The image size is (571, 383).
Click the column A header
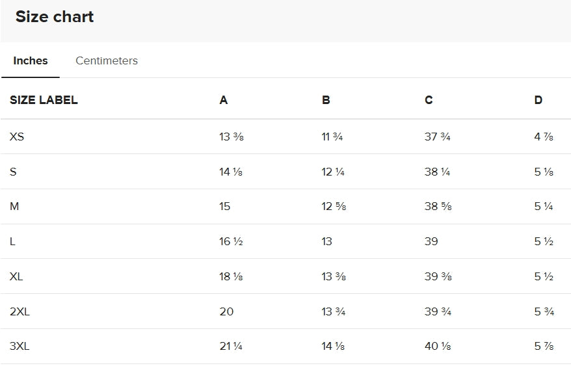point(224,100)
